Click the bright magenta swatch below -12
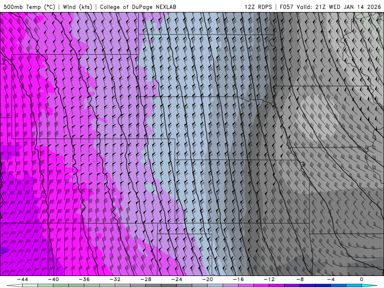Screen dimensions: 384x288 coord(261,286)
